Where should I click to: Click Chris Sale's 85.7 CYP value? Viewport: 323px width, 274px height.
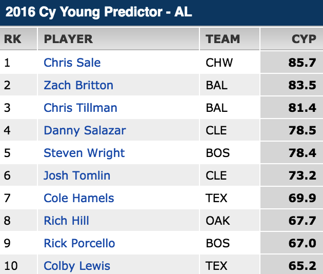(x=302, y=63)
